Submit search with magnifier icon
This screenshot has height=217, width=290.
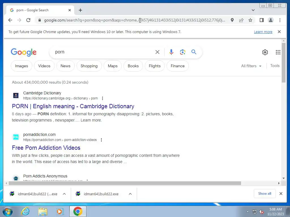(194, 52)
